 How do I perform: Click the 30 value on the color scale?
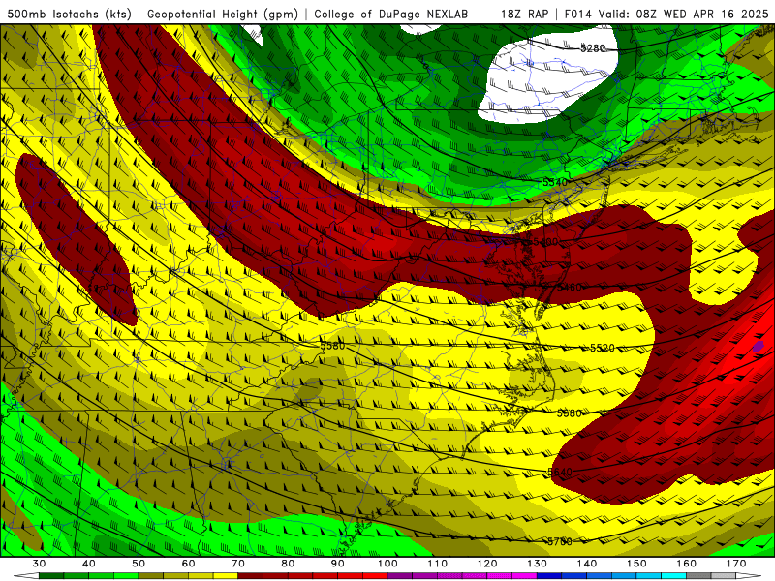click(39, 564)
